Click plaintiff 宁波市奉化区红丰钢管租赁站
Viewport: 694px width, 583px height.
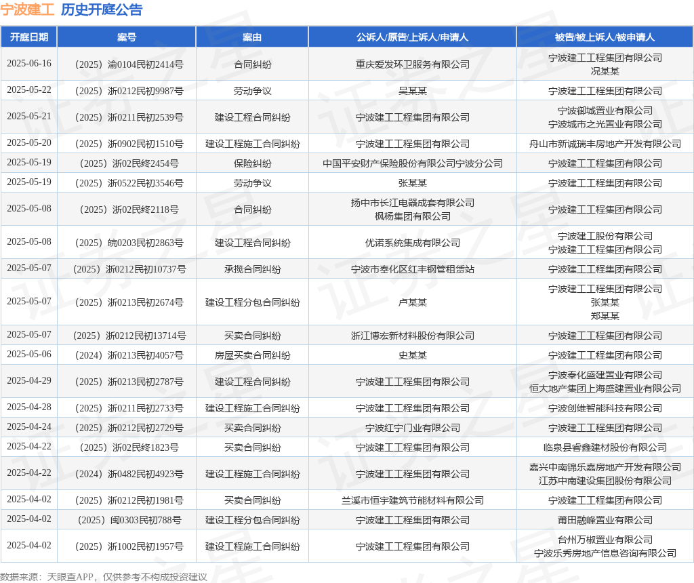pos(413,270)
